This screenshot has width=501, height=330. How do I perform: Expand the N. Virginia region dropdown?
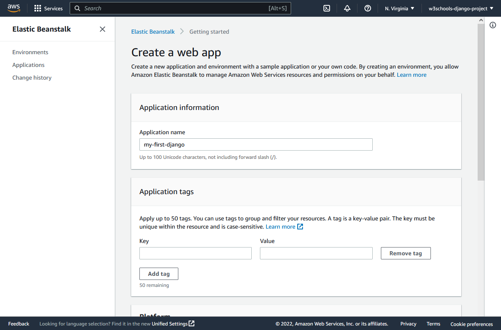coord(399,8)
